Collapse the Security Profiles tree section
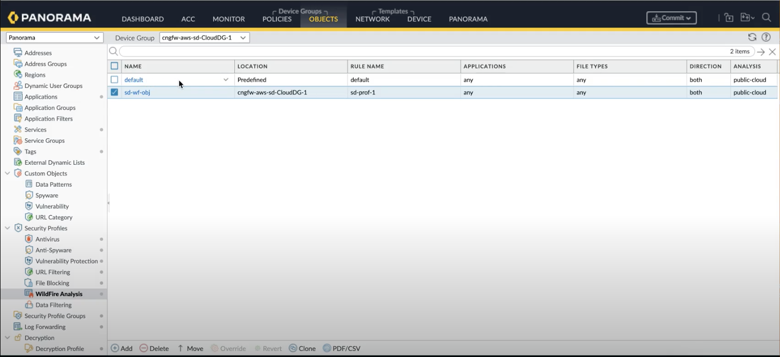780x357 pixels. (x=7, y=228)
